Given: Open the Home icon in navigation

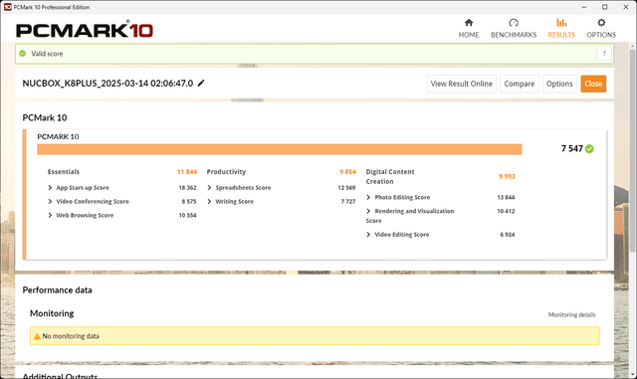Looking at the screenshot, I should (469, 23).
